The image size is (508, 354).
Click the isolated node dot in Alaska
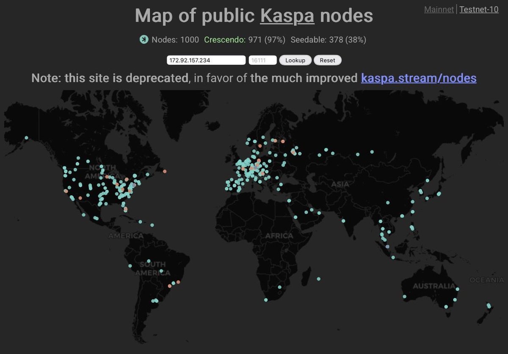pyautogui.click(x=26, y=137)
